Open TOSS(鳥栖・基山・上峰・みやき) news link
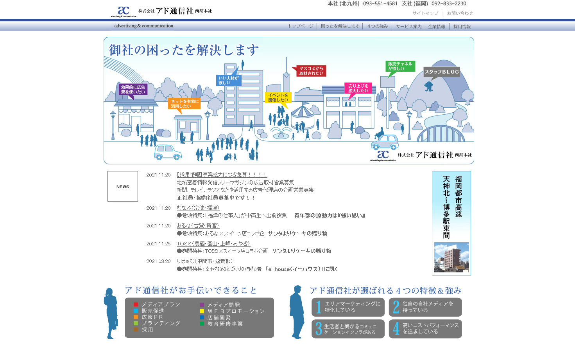Viewport: 575px width, 344px height. (x=213, y=243)
